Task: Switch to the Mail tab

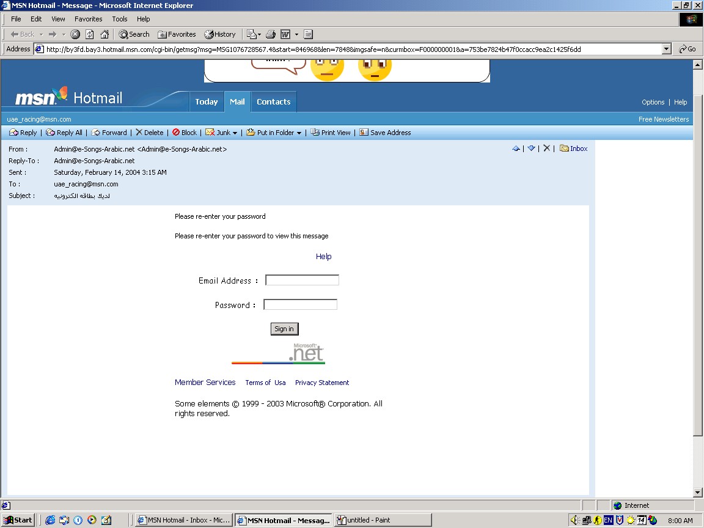Action: [237, 101]
